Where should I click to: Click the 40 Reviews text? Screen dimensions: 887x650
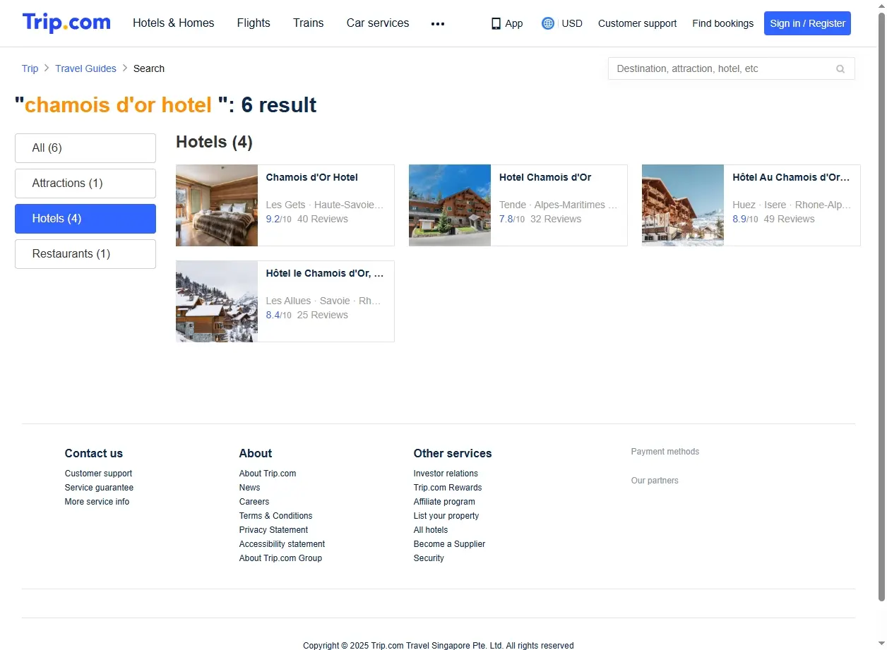click(x=323, y=219)
